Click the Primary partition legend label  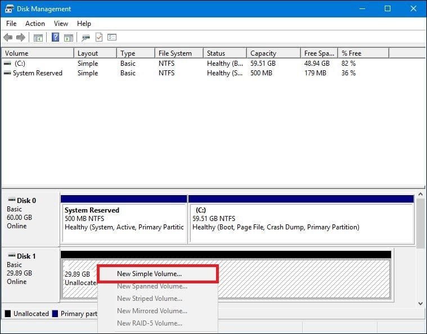point(79,314)
